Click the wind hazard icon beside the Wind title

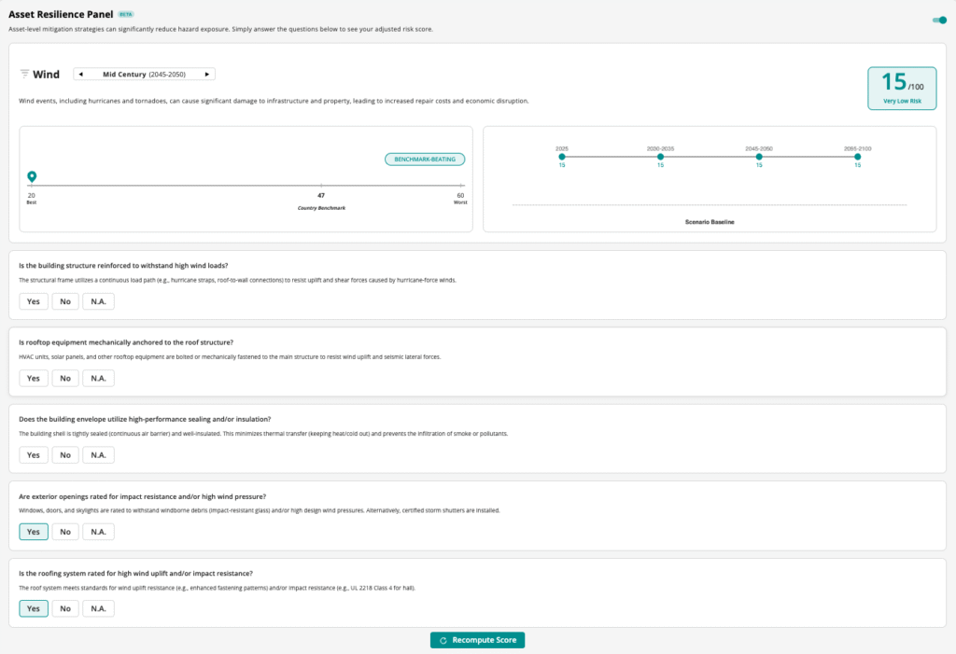25,75
